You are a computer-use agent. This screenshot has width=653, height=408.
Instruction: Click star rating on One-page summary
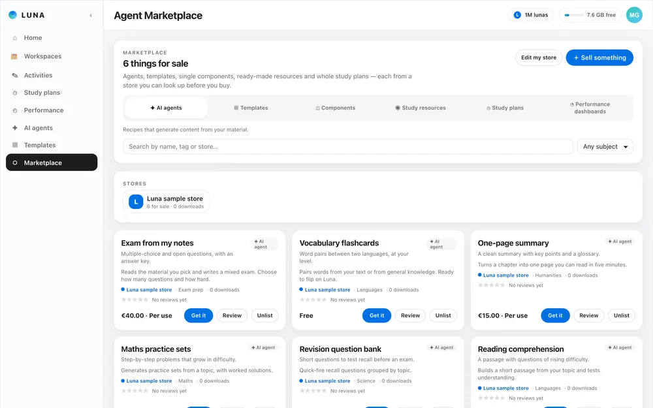(492, 285)
